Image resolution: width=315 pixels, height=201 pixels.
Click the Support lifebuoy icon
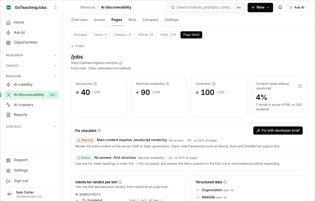tap(8, 160)
